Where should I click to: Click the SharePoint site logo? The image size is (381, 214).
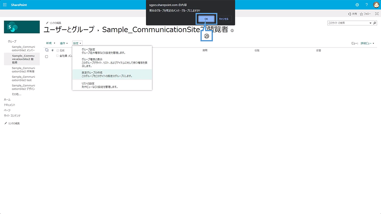pyautogui.click(x=22, y=27)
